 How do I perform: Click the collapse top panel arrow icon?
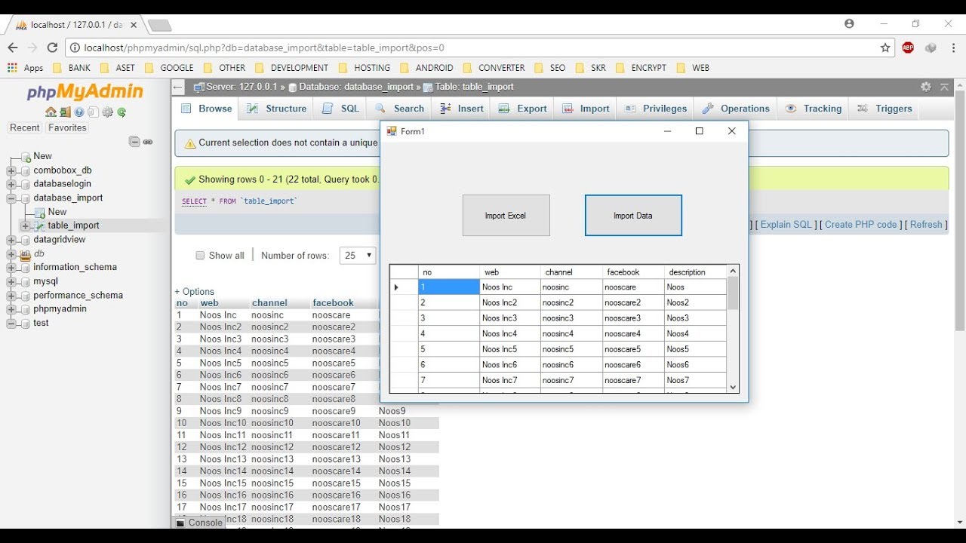pyautogui.click(x=944, y=87)
